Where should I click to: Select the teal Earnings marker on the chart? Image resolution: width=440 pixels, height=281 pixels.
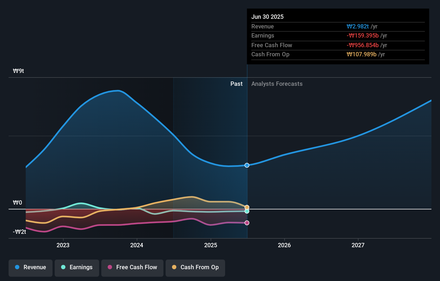[x=247, y=211]
